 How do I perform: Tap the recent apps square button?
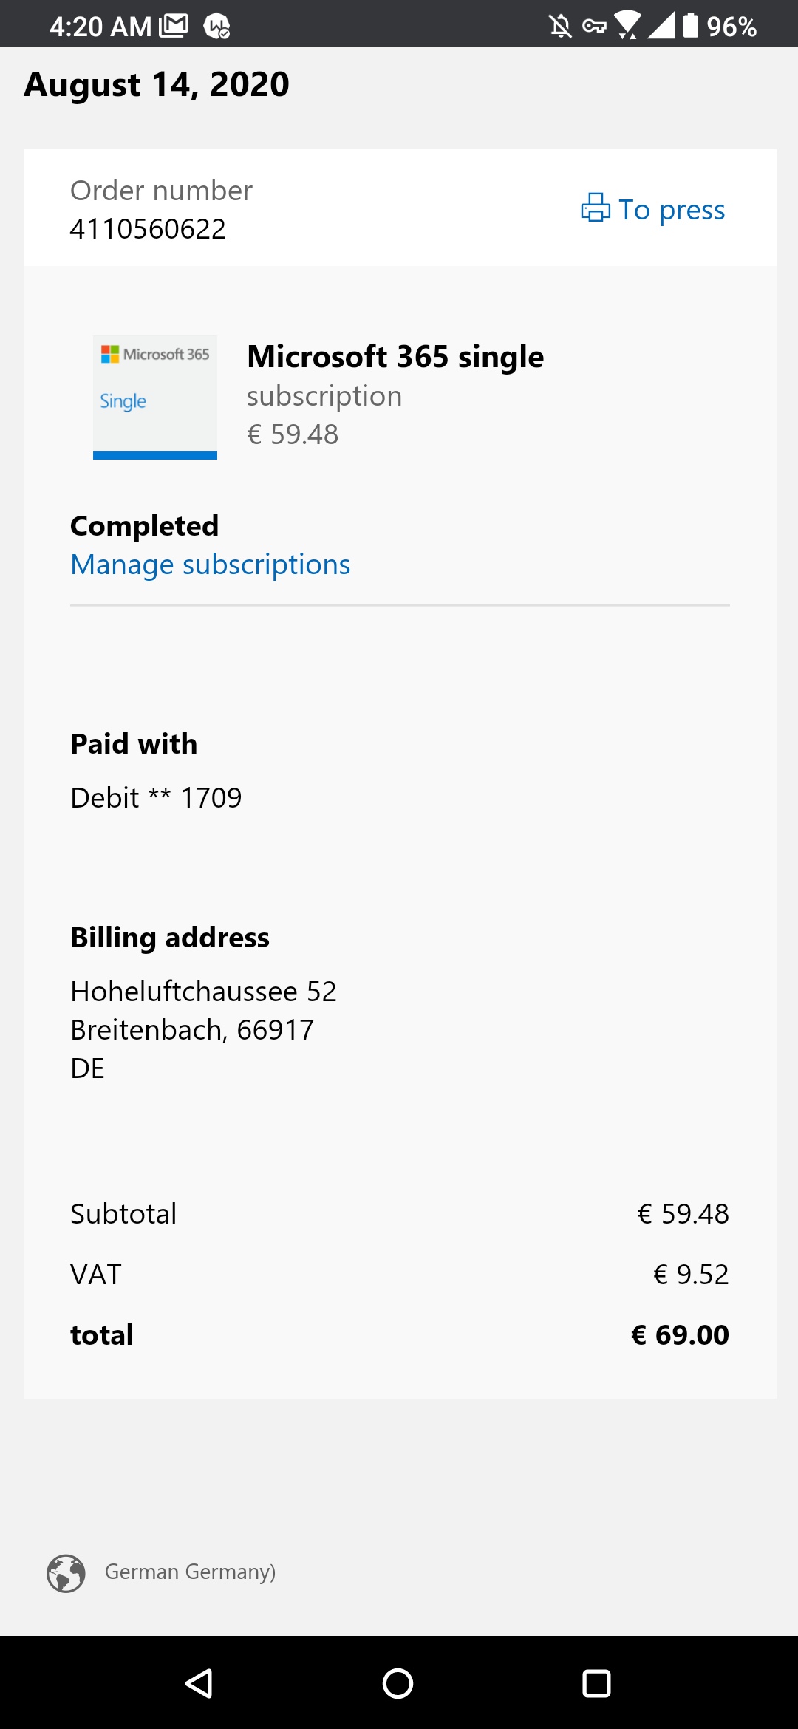click(597, 1684)
